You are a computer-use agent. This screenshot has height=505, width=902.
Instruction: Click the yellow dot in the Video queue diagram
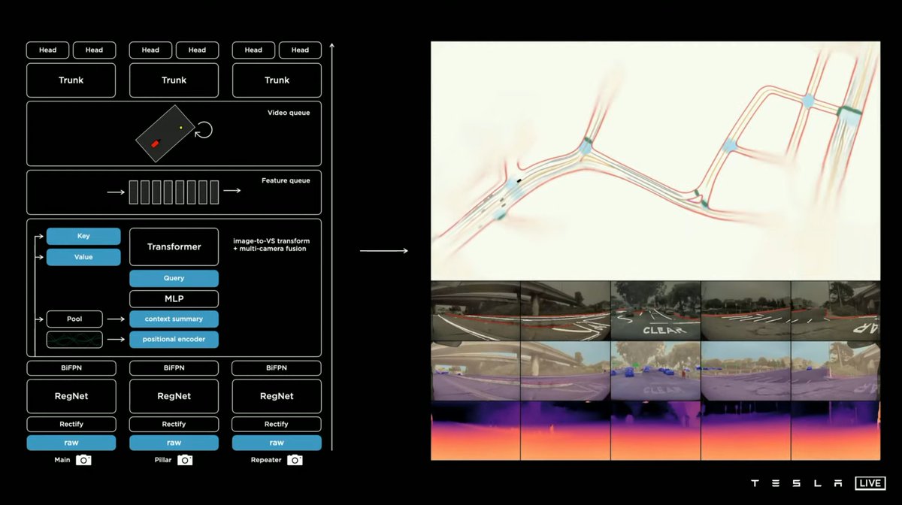tap(181, 128)
